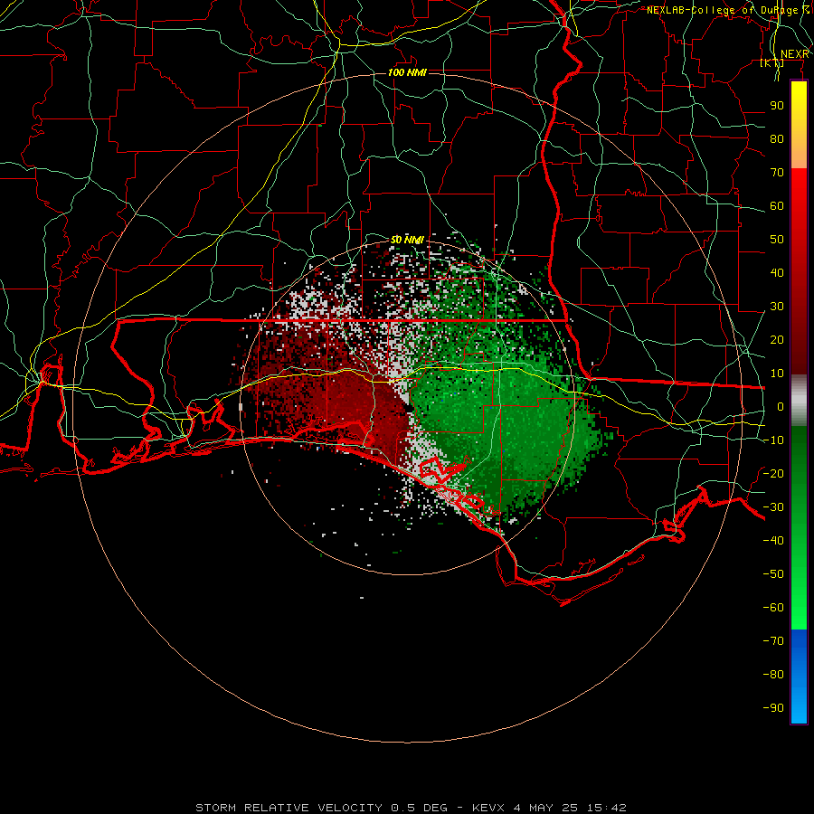Click the "-80" value on the velocity scale
Image resolution: width=814 pixels, height=814 pixels.
[x=773, y=675]
